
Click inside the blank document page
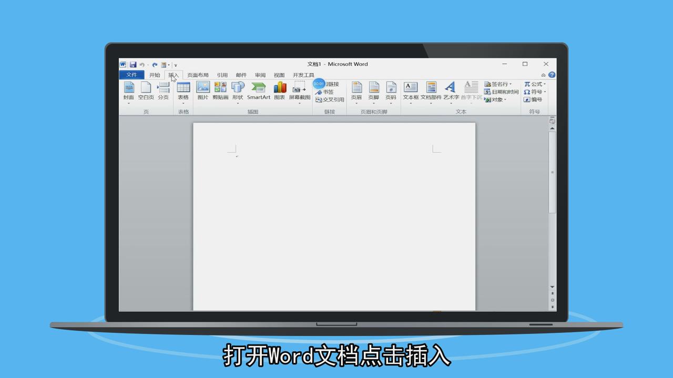(x=334, y=216)
